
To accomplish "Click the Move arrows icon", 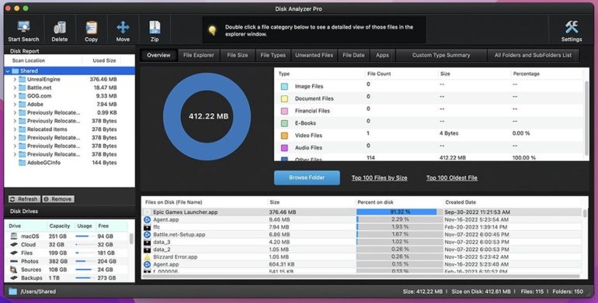I will point(123,27).
